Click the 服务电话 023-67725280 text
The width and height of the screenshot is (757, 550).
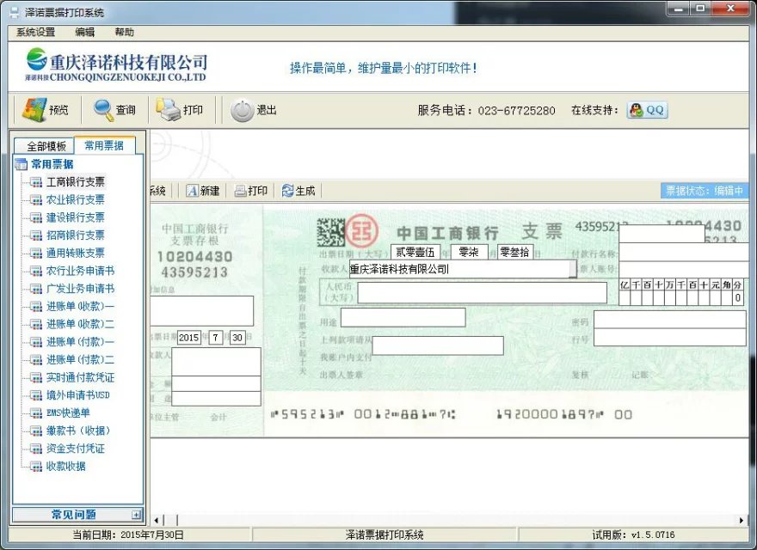[486, 111]
